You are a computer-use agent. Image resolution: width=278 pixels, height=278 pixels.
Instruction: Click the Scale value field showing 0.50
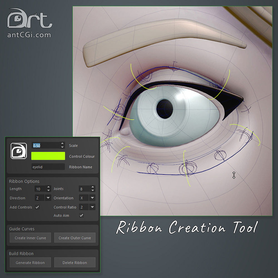click(46, 146)
